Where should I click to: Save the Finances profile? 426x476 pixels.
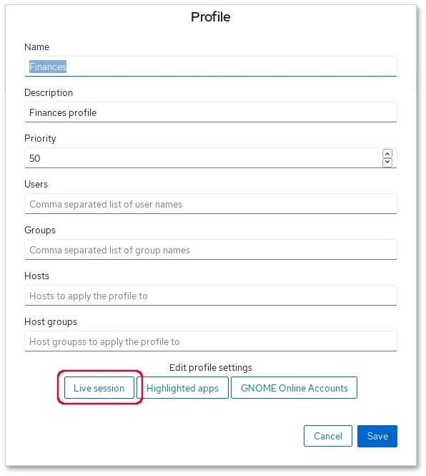(x=377, y=436)
